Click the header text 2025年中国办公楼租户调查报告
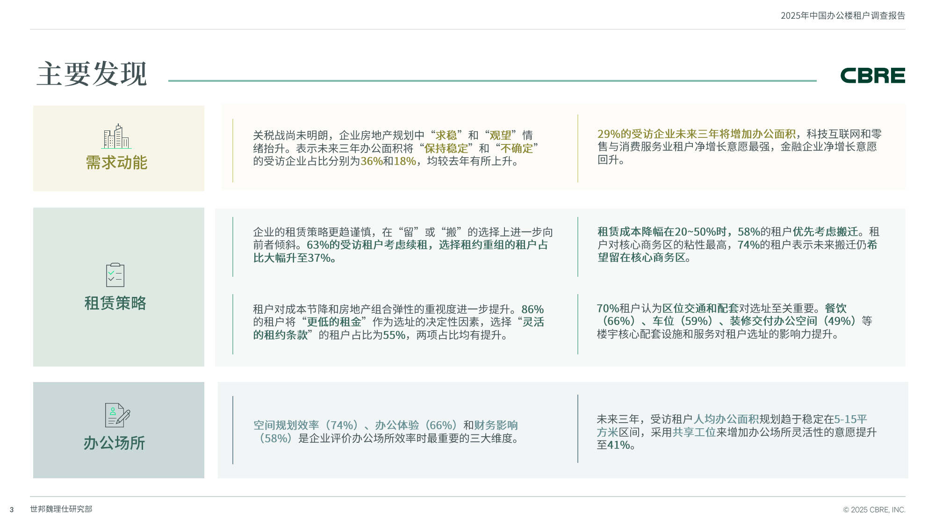The width and height of the screenshot is (935, 526). [843, 15]
